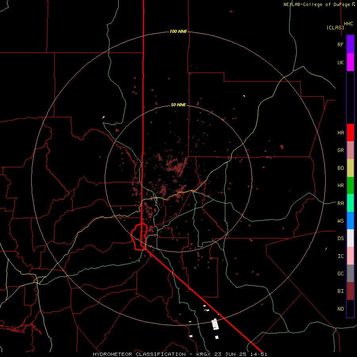
Task: Click the BI dark red legend swatch
Action: click(350, 291)
